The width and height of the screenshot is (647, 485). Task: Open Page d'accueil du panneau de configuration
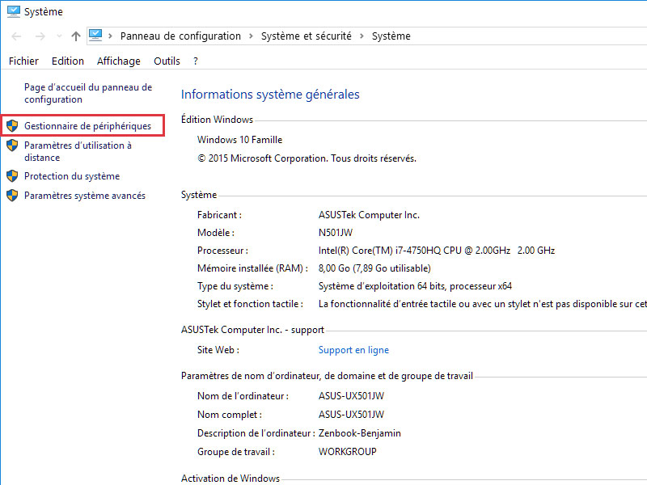point(88,93)
